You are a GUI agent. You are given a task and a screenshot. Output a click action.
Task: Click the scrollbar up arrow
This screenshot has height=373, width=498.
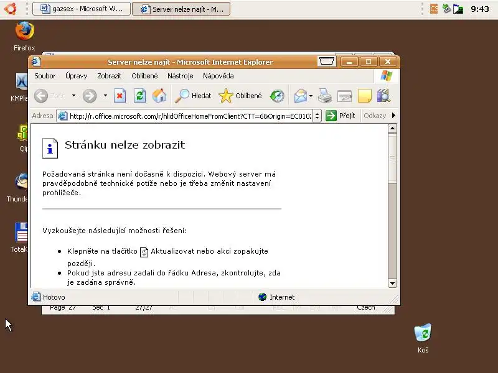click(x=392, y=129)
